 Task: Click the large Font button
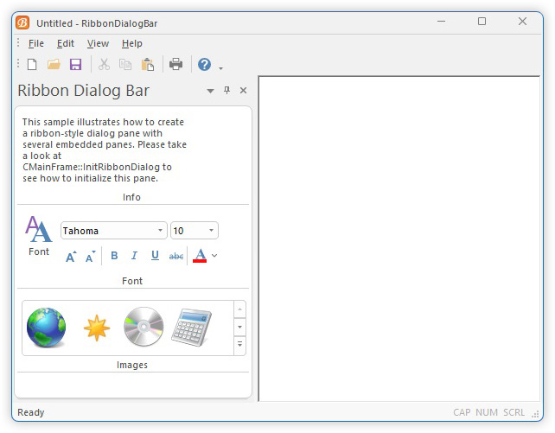[x=39, y=237]
